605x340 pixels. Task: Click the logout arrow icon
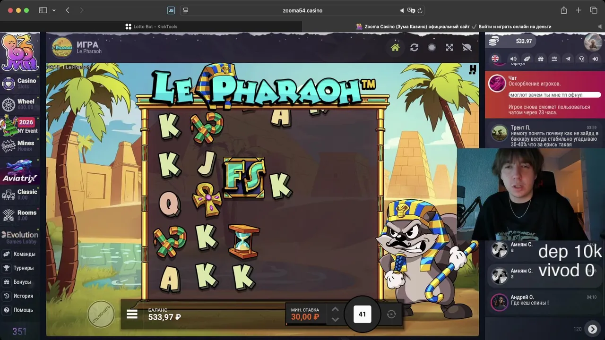595,59
